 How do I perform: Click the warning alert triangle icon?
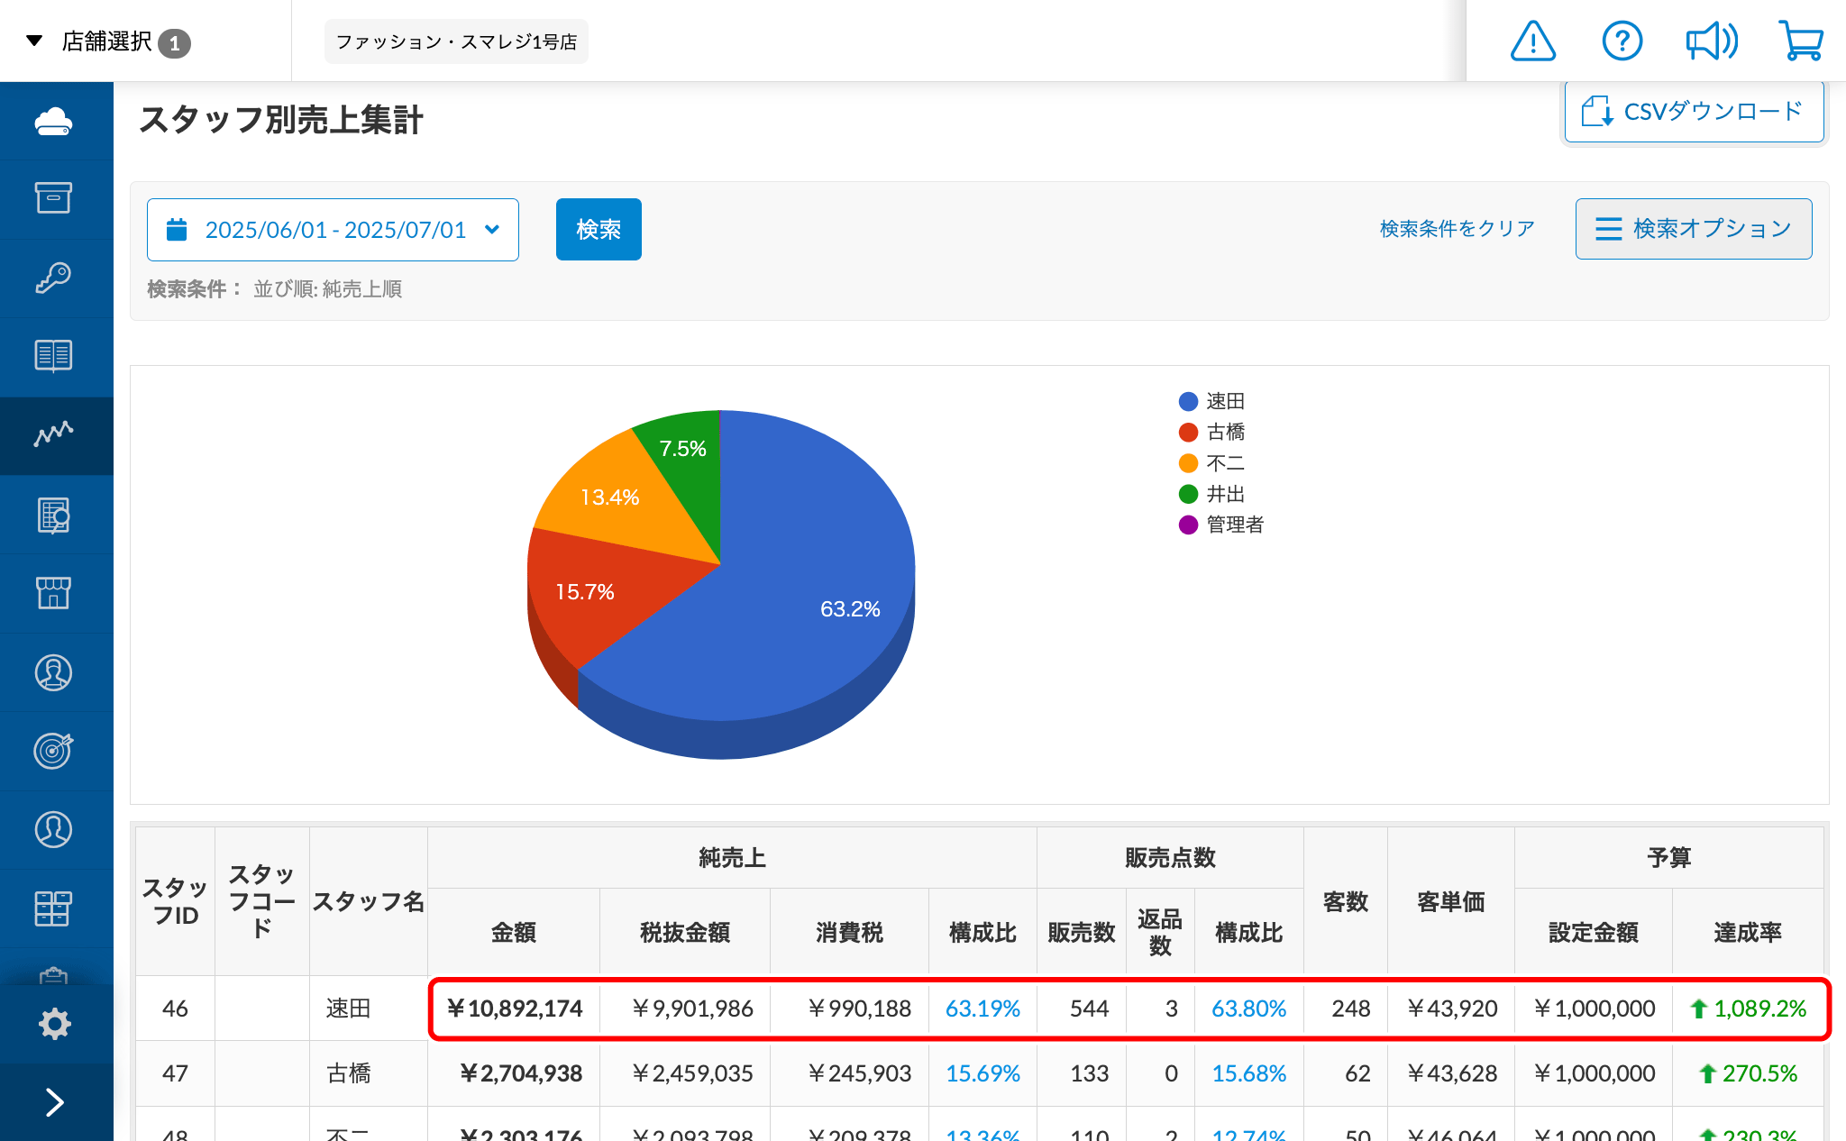click(1532, 41)
